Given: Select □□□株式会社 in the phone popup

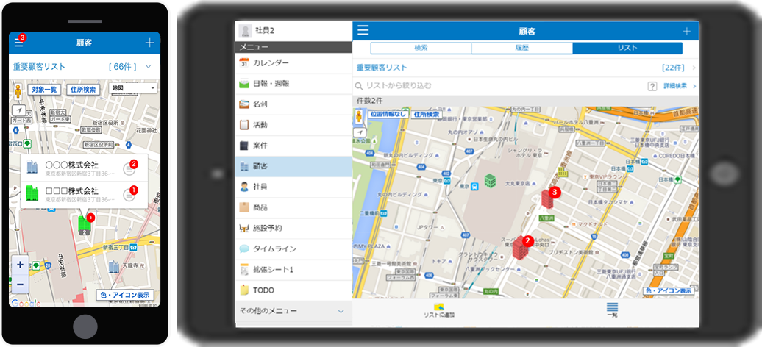Looking at the screenshot, I should [84, 194].
